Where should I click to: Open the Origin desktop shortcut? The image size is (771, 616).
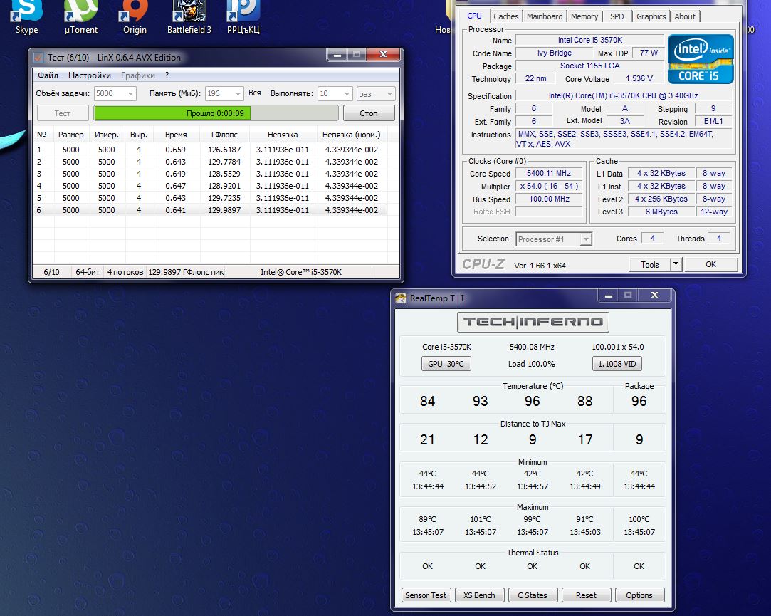pyautogui.click(x=135, y=16)
